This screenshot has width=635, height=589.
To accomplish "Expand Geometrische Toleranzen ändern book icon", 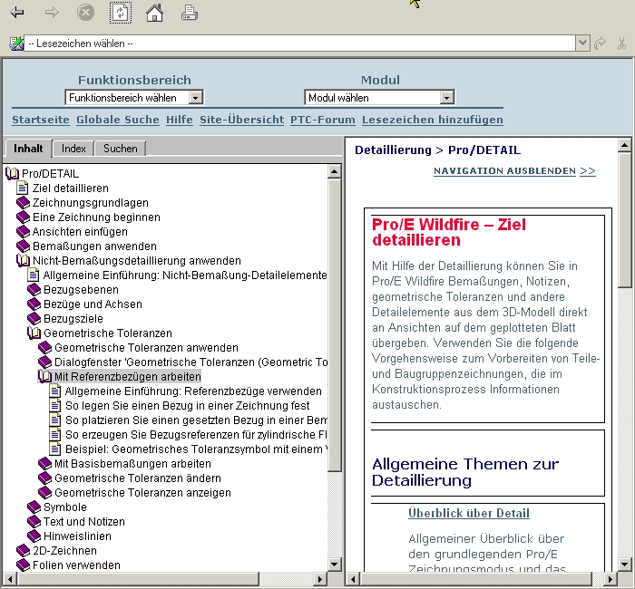I will coord(45,478).
